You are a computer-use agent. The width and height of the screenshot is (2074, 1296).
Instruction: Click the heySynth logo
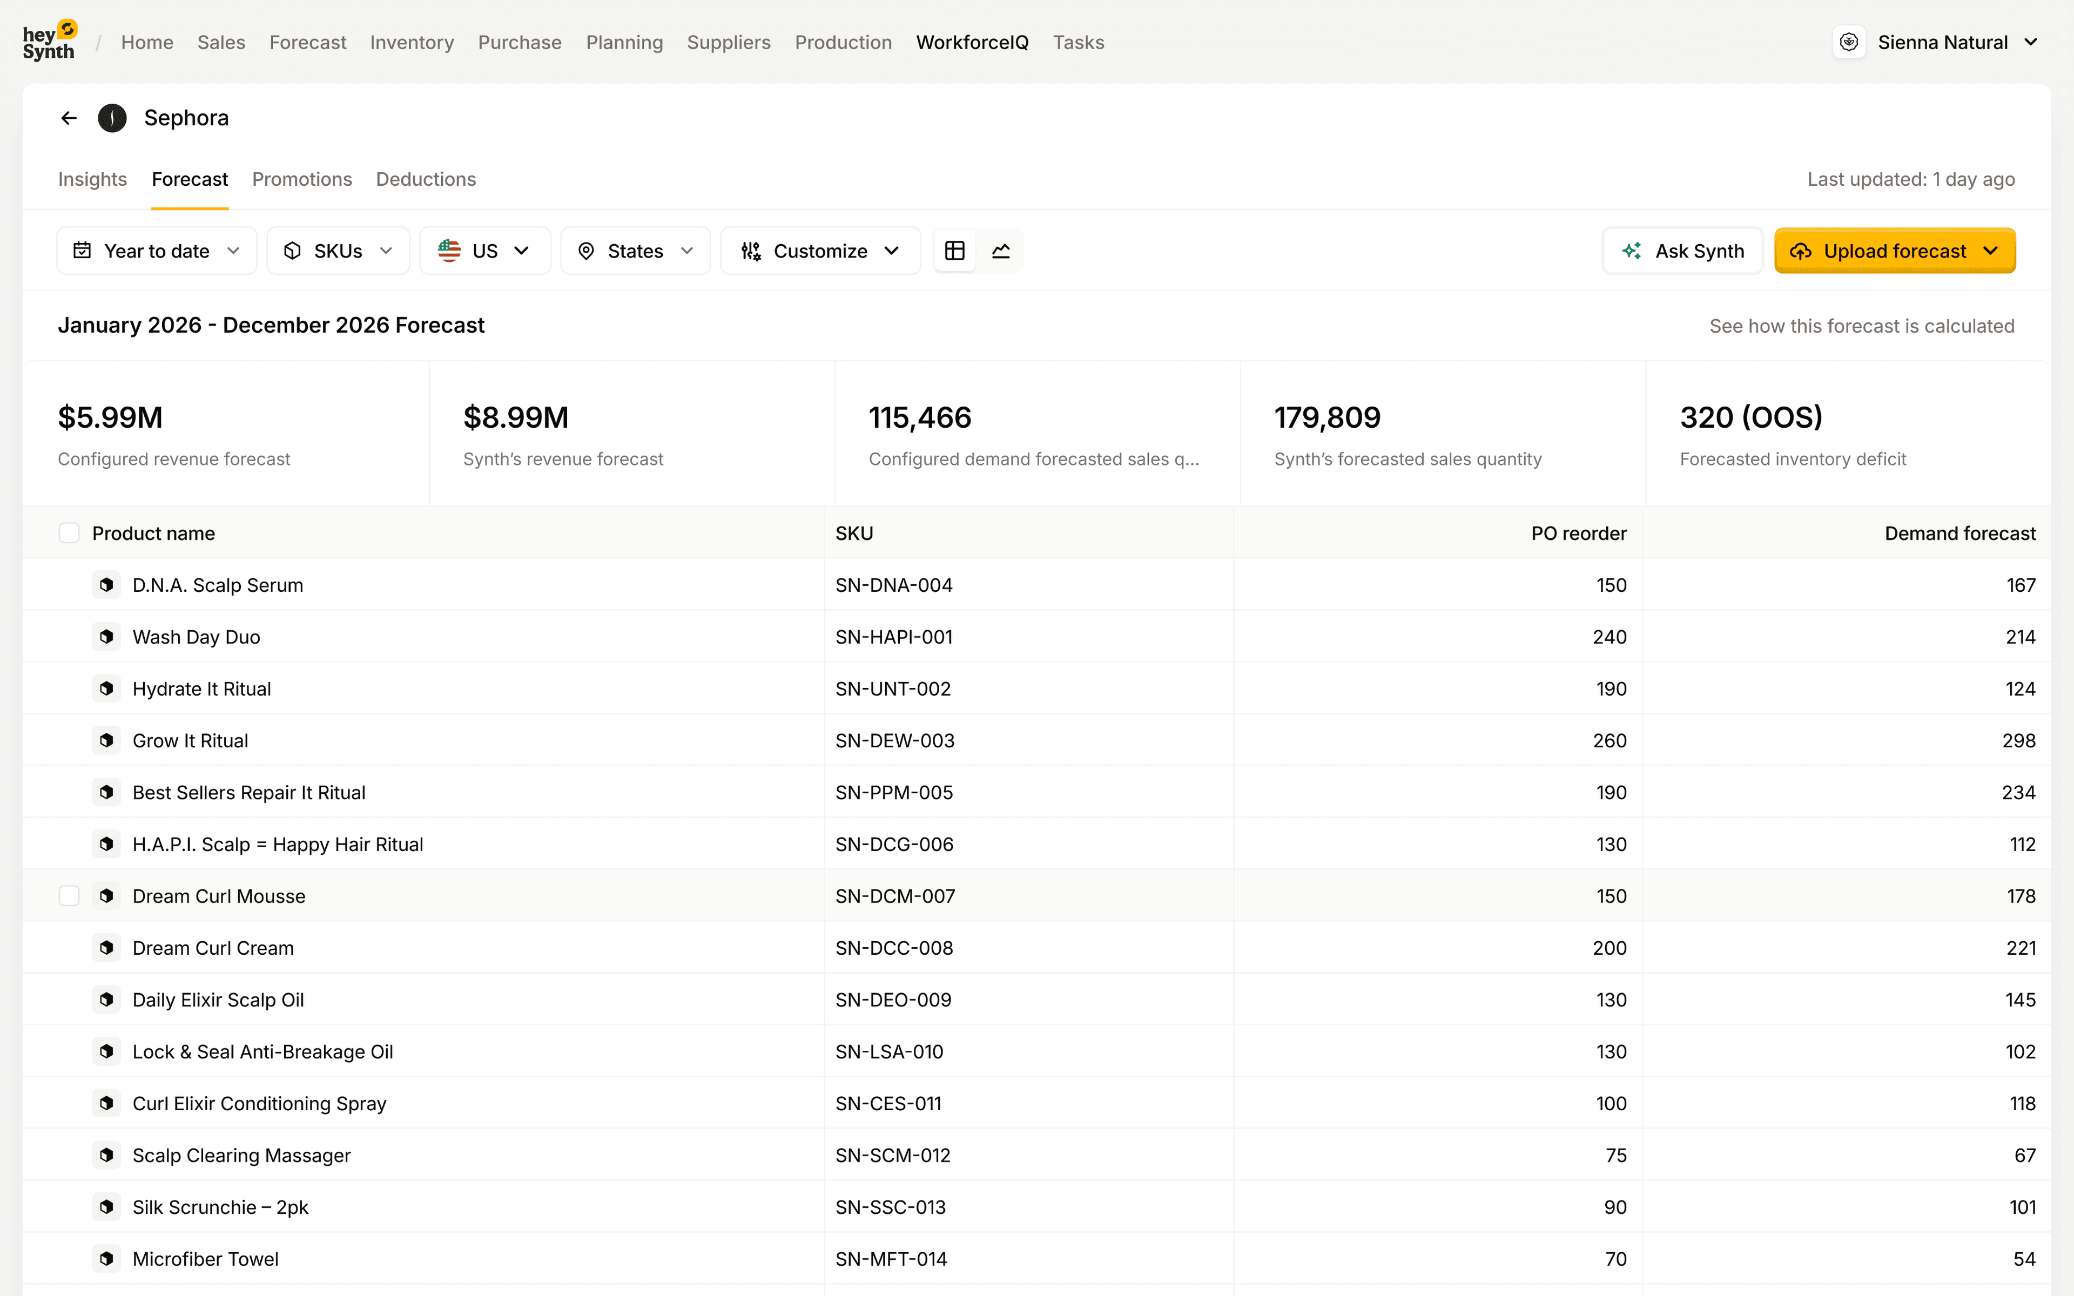tap(50, 41)
